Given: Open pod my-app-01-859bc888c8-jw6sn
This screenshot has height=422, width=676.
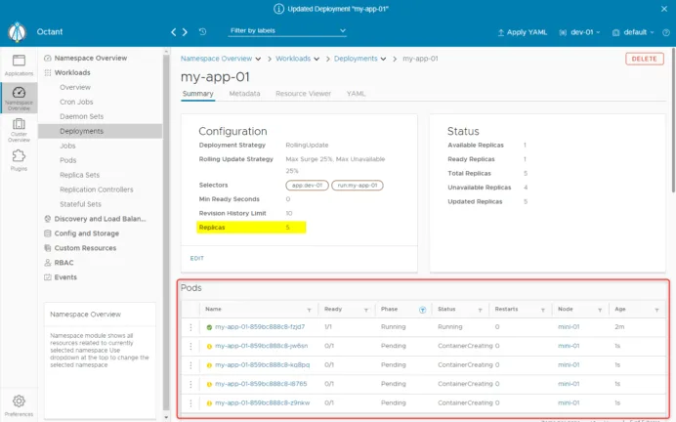Looking at the screenshot, I should tap(261, 346).
